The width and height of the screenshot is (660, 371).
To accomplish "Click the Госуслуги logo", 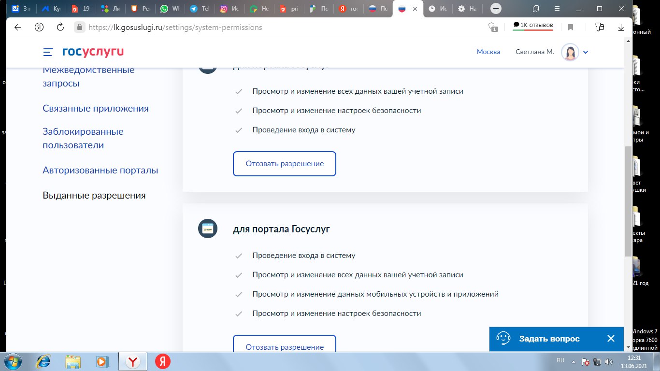I will click(93, 52).
